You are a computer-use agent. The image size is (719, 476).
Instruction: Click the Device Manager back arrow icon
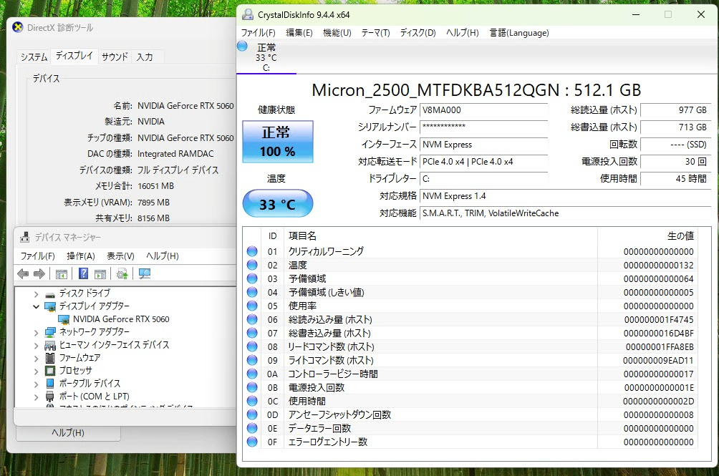coord(22,274)
